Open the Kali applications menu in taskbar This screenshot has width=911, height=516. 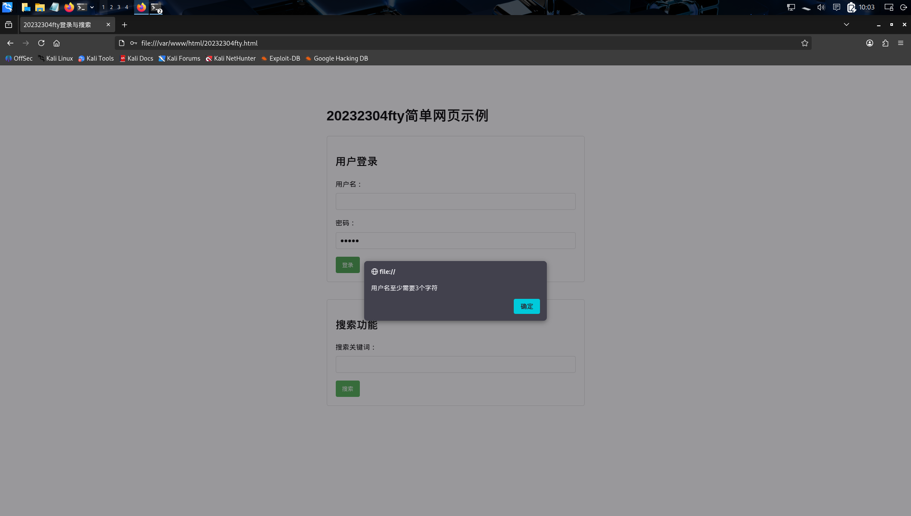7,7
